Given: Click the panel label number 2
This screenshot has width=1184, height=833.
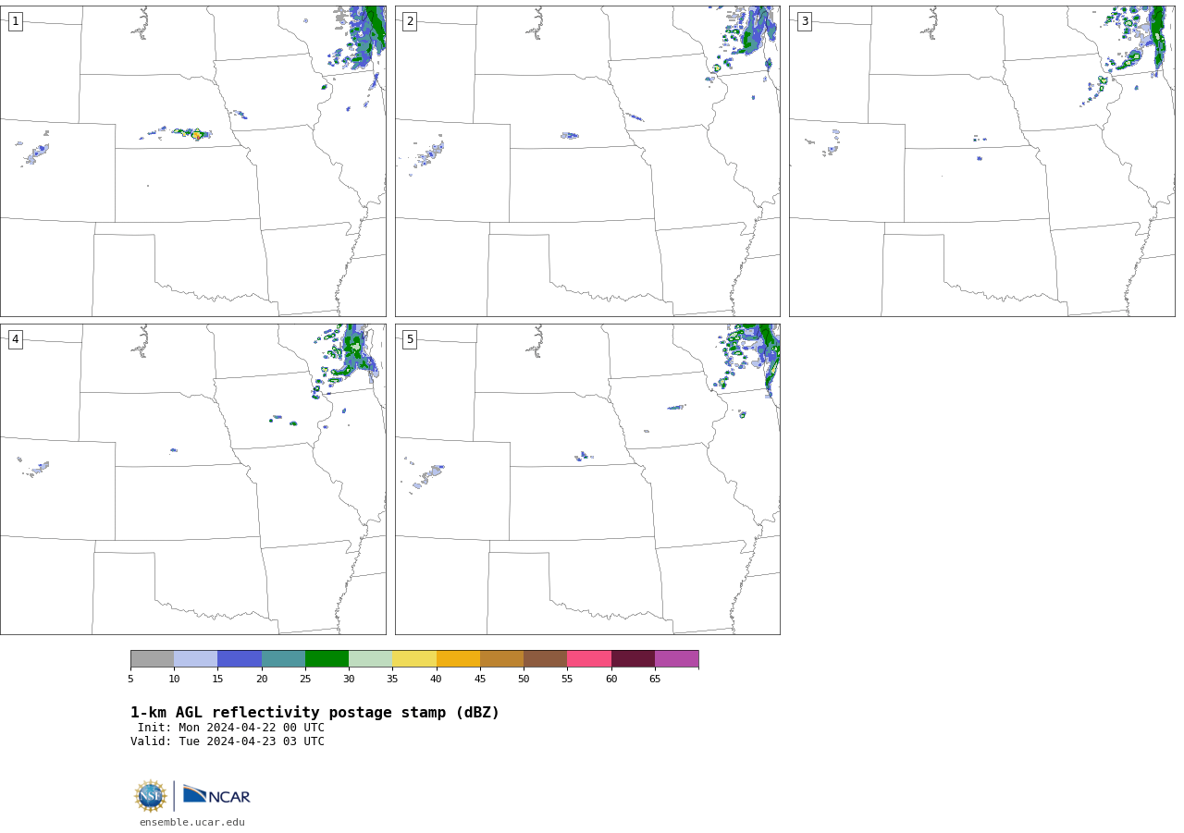Looking at the screenshot, I should click(410, 21).
